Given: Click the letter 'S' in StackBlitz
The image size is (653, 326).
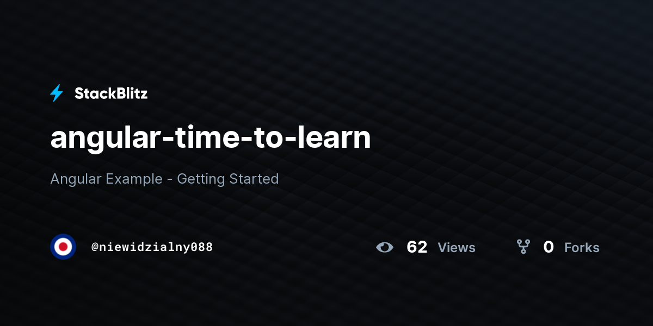Looking at the screenshot, I should tap(79, 93).
